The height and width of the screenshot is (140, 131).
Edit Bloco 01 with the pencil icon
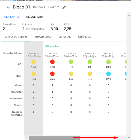(64, 7)
